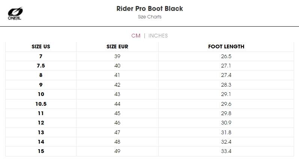The height and width of the screenshot is (168, 299).
Task: Click the Rider Pro Boot Black title
Action: (150, 9)
